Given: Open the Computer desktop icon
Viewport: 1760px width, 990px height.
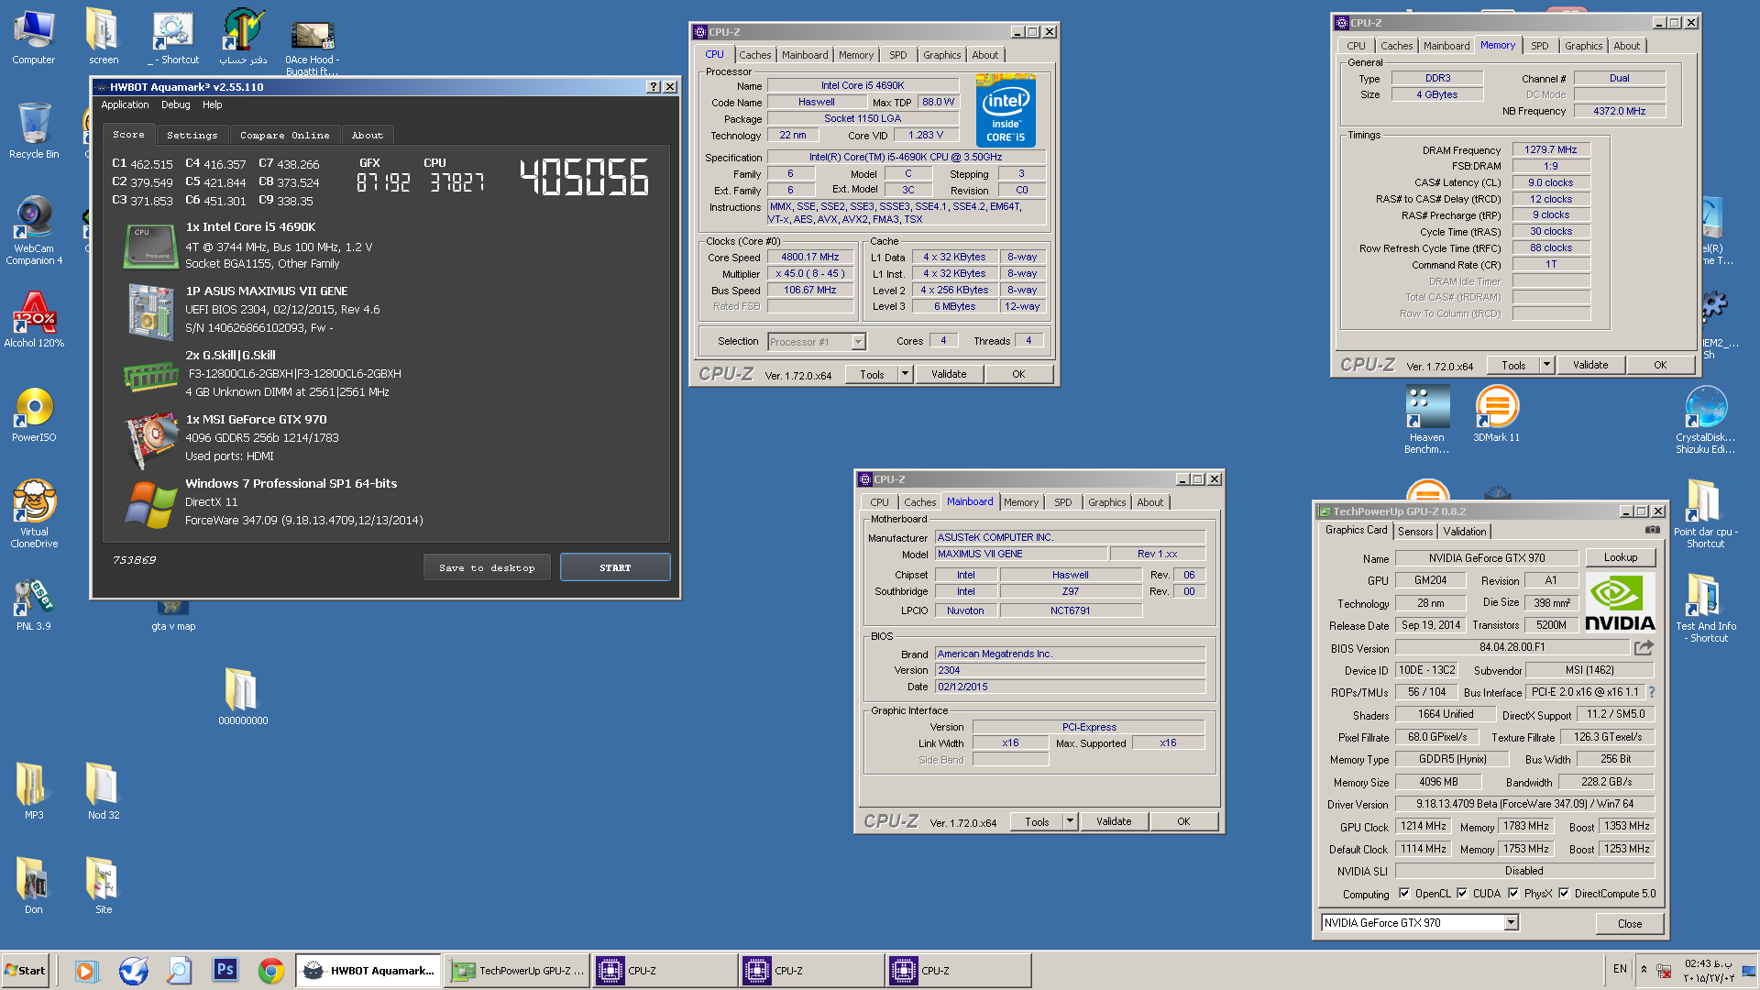Looking at the screenshot, I should click(34, 37).
